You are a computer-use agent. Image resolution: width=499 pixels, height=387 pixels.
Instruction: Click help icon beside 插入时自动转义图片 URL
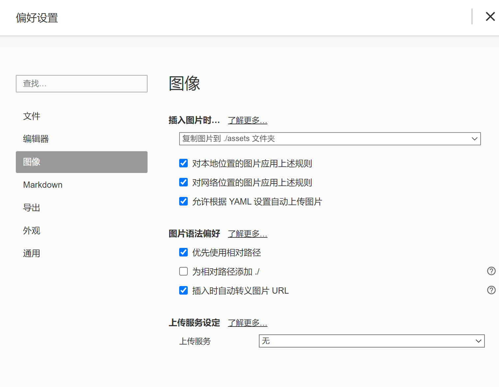[491, 290]
